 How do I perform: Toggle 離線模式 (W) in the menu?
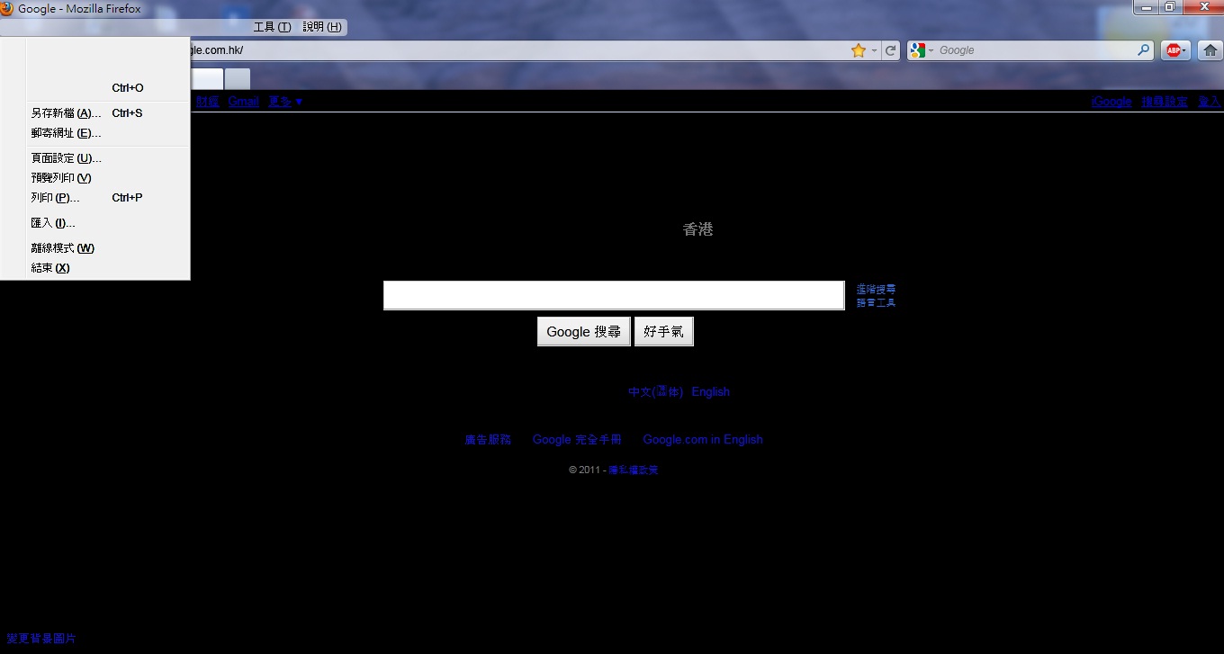94,248
